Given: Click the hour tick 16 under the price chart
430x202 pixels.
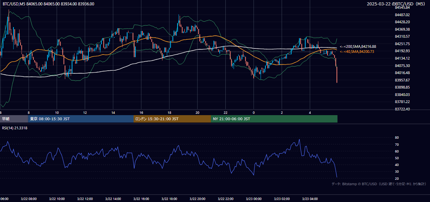Looking at the screenshot, I should coord(141,112).
